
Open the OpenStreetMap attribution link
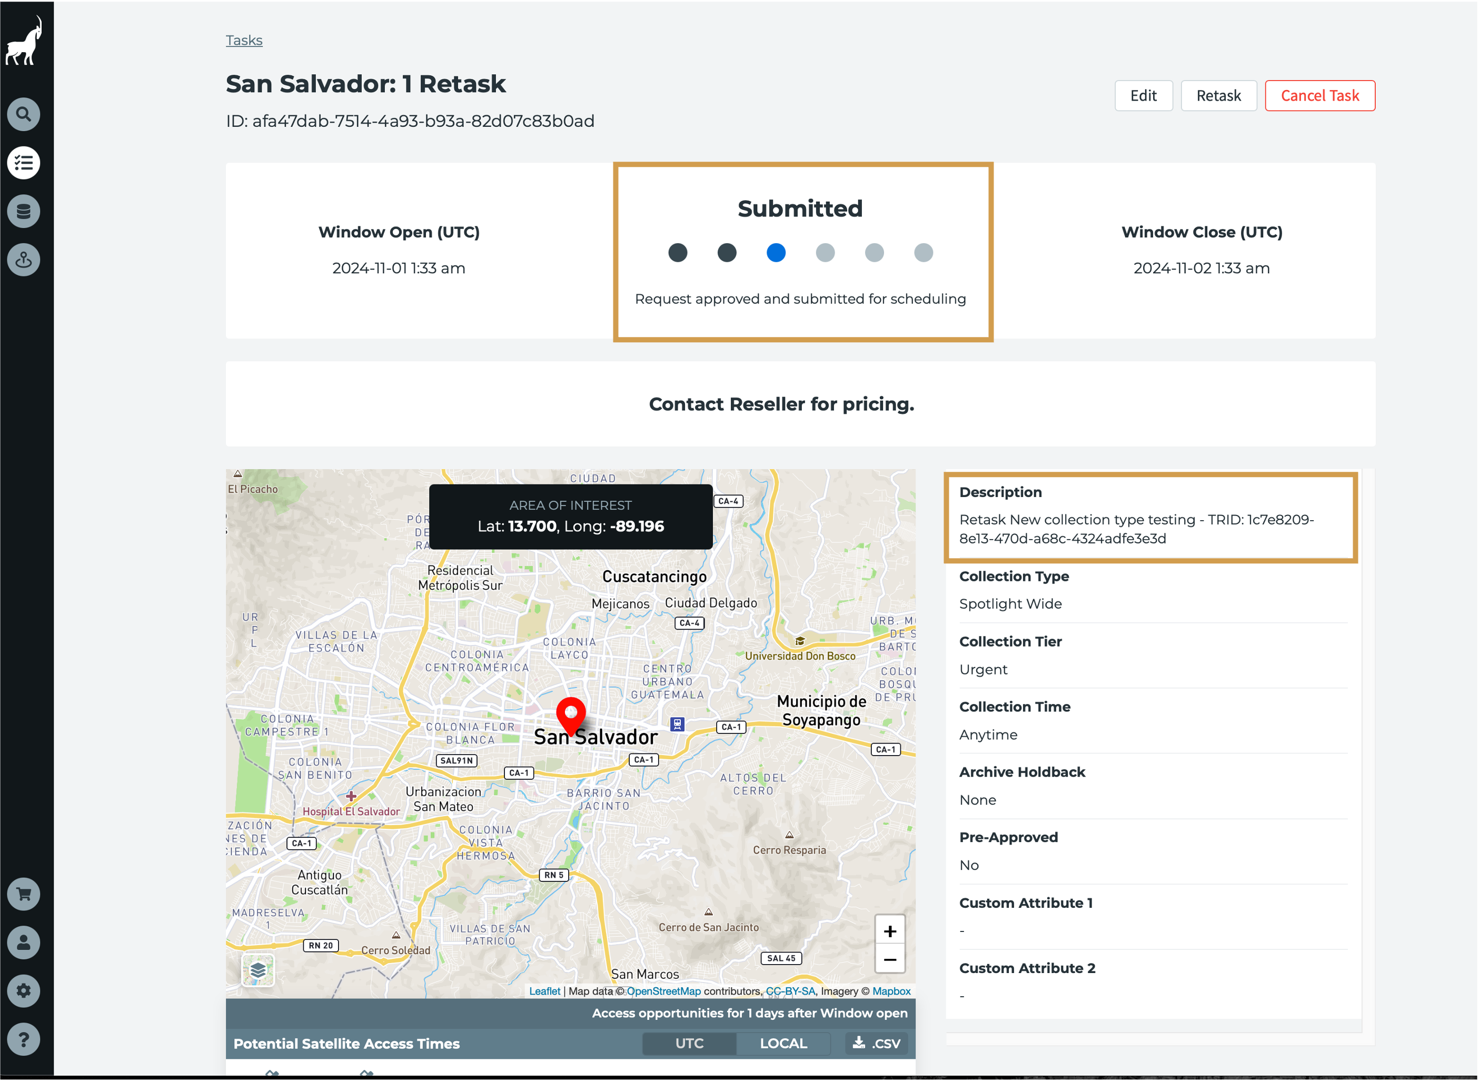pyautogui.click(x=664, y=991)
